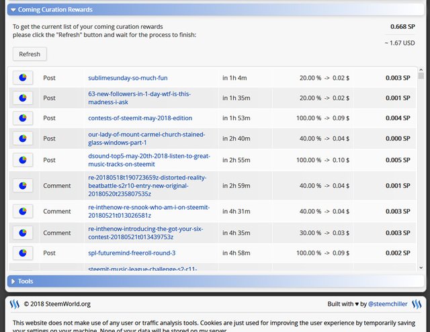This screenshot has height=332, width=430.
Task: Click "in 2h 40m" time cell
Action: click(236, 138)
